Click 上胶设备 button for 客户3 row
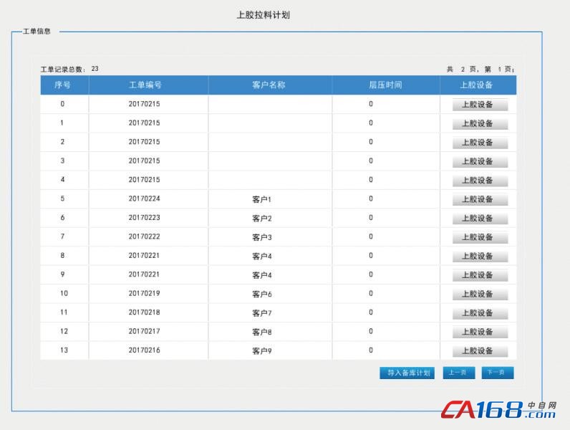The image size is (570, 430). click(480, 237)
